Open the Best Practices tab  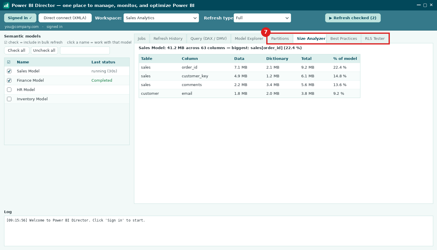(x=344, y=38)
